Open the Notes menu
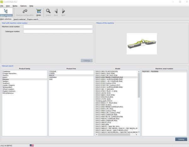This screenshot has width=189, height=147. click(x=15, y=6)
